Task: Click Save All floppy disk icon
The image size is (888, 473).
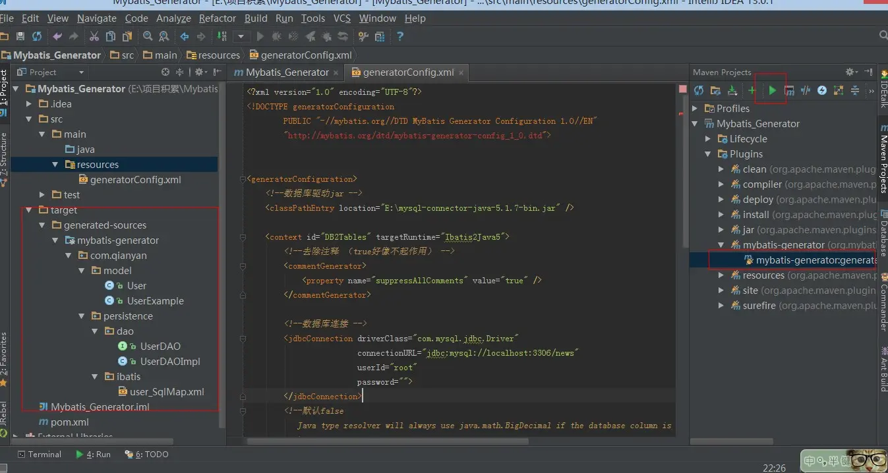Action: [20, 36]
